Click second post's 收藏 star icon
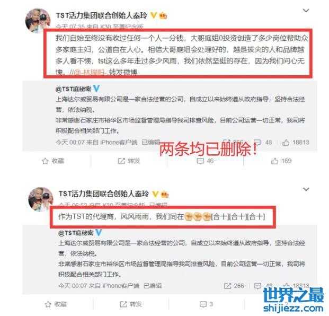This screenshot has height=316, width=329. (48, 304)
